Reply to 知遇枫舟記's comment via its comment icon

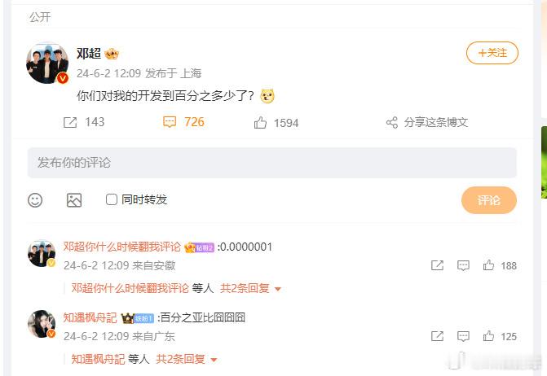(x=463, y=336)
